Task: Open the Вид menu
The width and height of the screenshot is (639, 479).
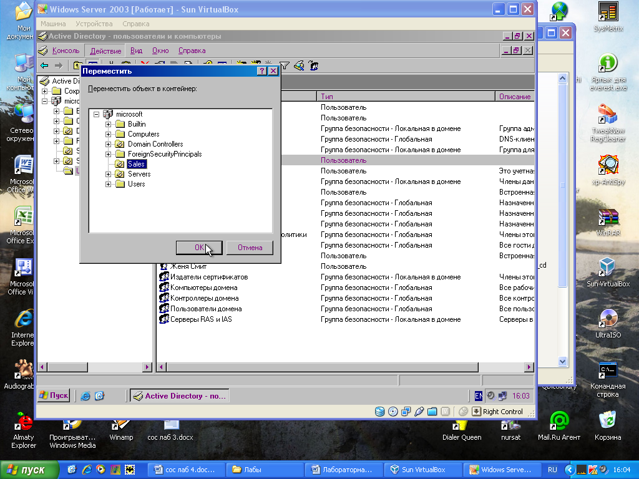Action: pyautogui.click(x=136, y=51)
